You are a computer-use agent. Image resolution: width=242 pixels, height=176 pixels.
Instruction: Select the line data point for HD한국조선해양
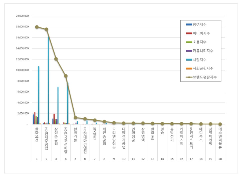click(66, 76)
